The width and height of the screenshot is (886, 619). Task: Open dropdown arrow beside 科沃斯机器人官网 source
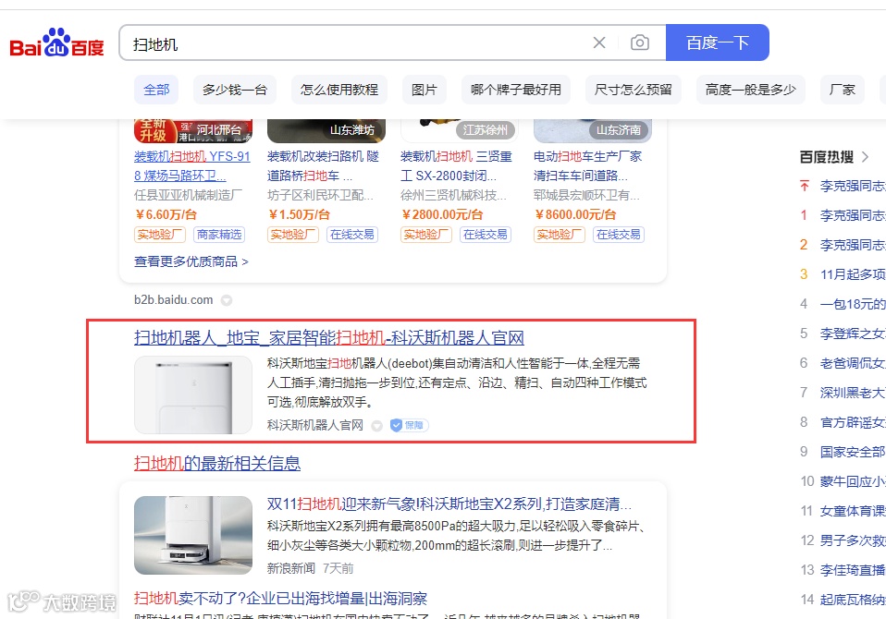point(377,426)
